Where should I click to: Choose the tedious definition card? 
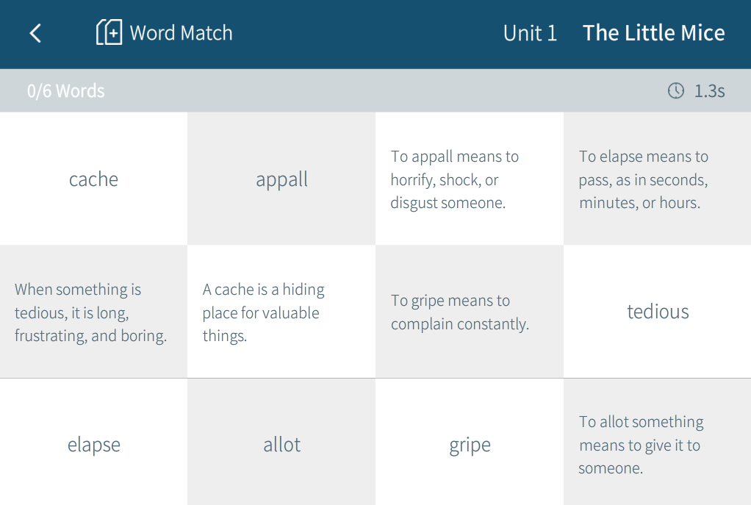click(93, 312)
